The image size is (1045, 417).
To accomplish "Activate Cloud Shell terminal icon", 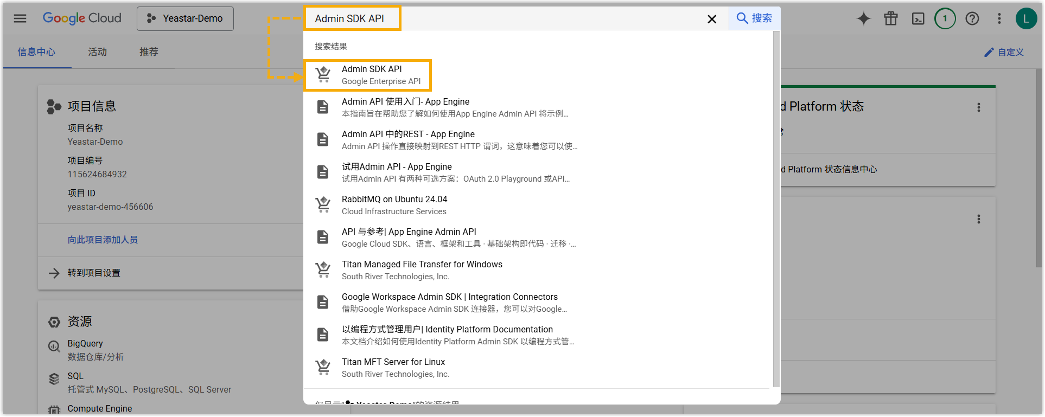I will 918,18.
